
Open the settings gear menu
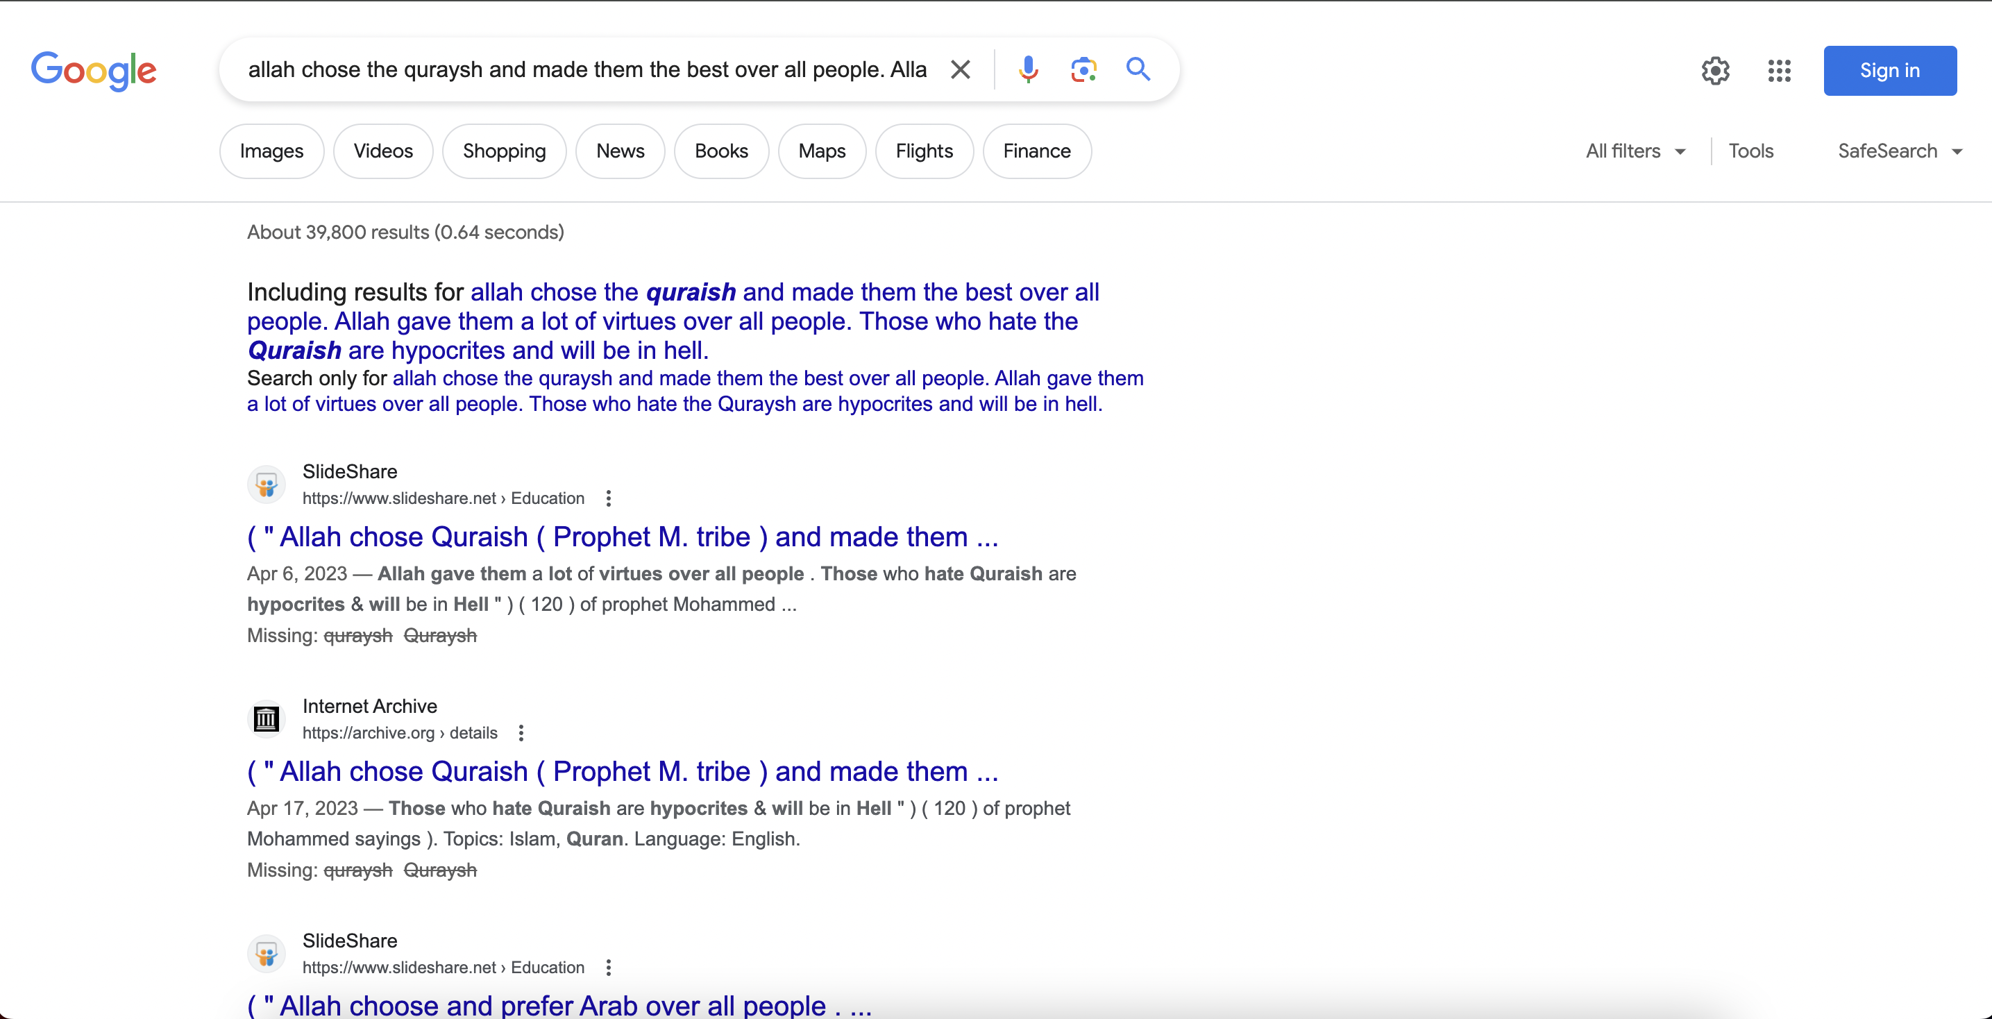(x=1714, y=71)
